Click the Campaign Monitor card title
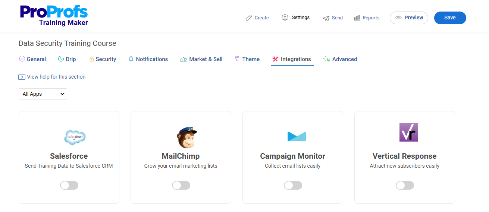Screen dimensions: 489x212 coord(293,156)
